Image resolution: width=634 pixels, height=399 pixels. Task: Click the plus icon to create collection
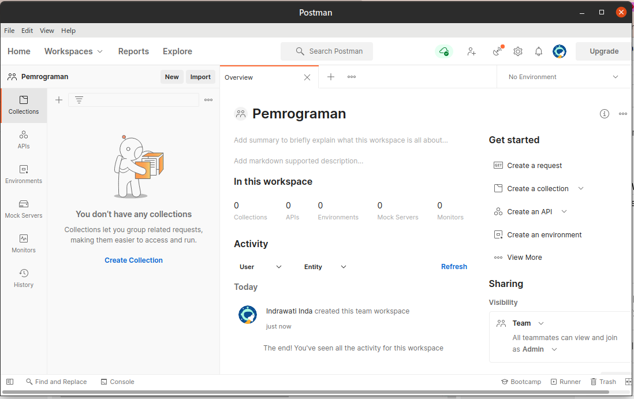59,100
